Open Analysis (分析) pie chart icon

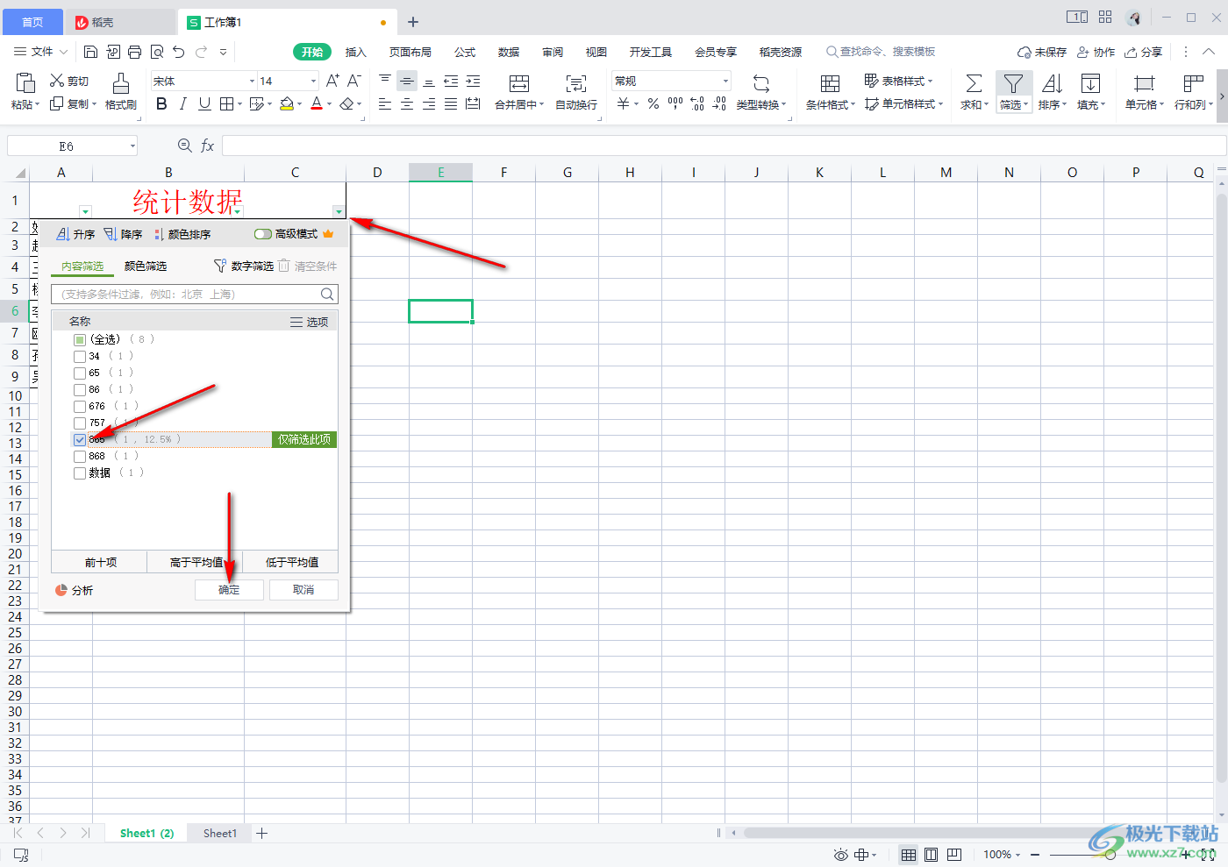61,590
